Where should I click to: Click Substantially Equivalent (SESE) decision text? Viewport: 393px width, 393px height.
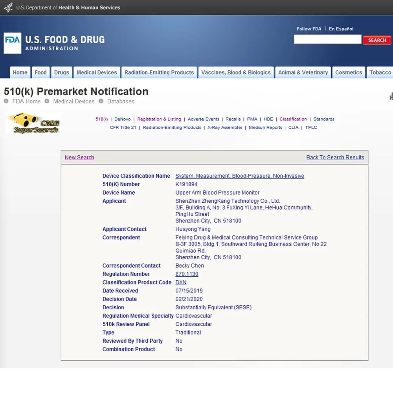point(213,308)
